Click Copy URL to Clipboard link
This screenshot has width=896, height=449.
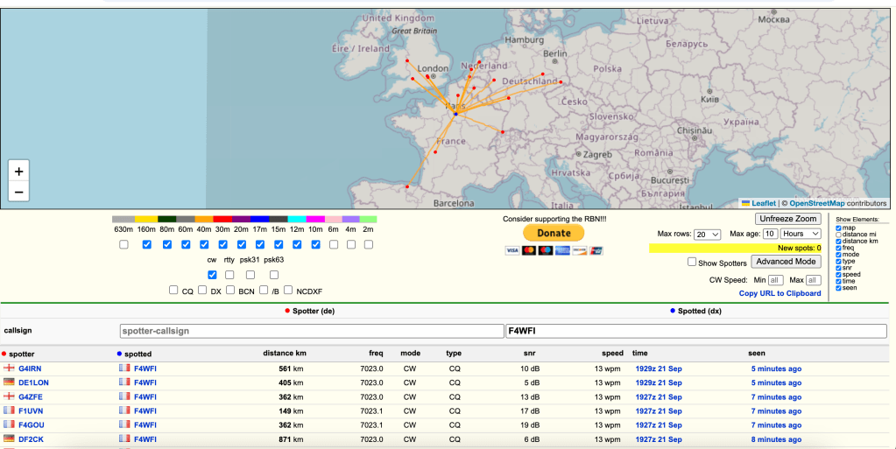pos(780,293)
